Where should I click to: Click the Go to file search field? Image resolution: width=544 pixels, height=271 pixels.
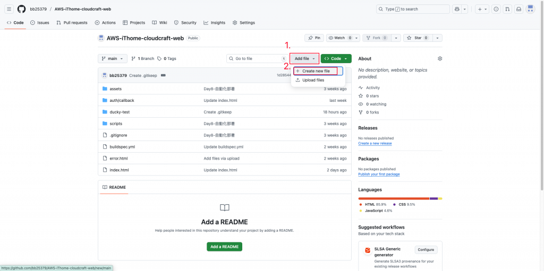point(257,58)
